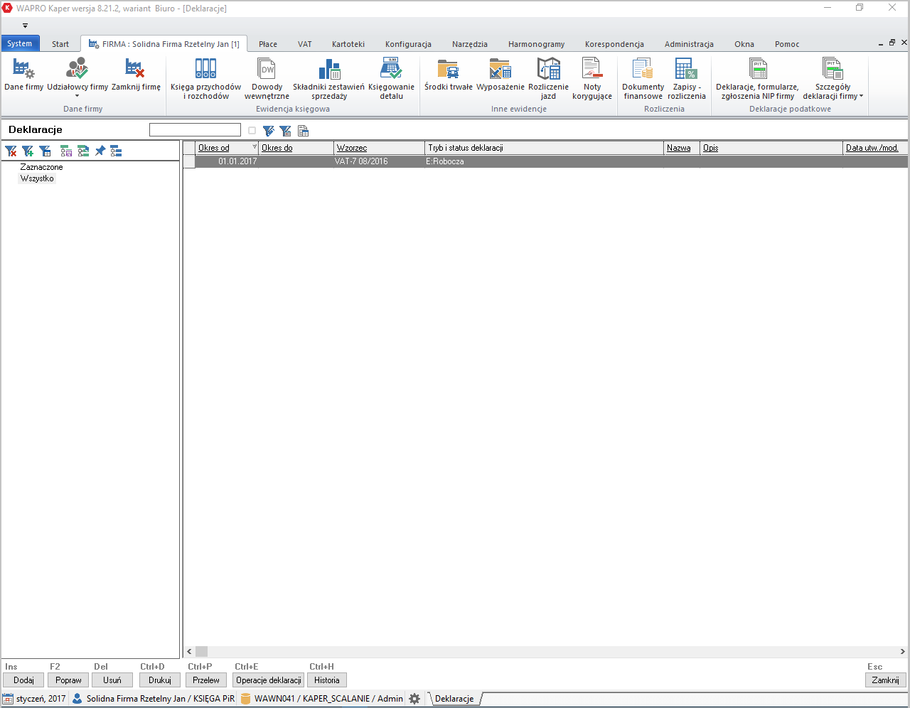Click the Historia button
The width and height of the screenshot is (910, 708).
(327, 680)
